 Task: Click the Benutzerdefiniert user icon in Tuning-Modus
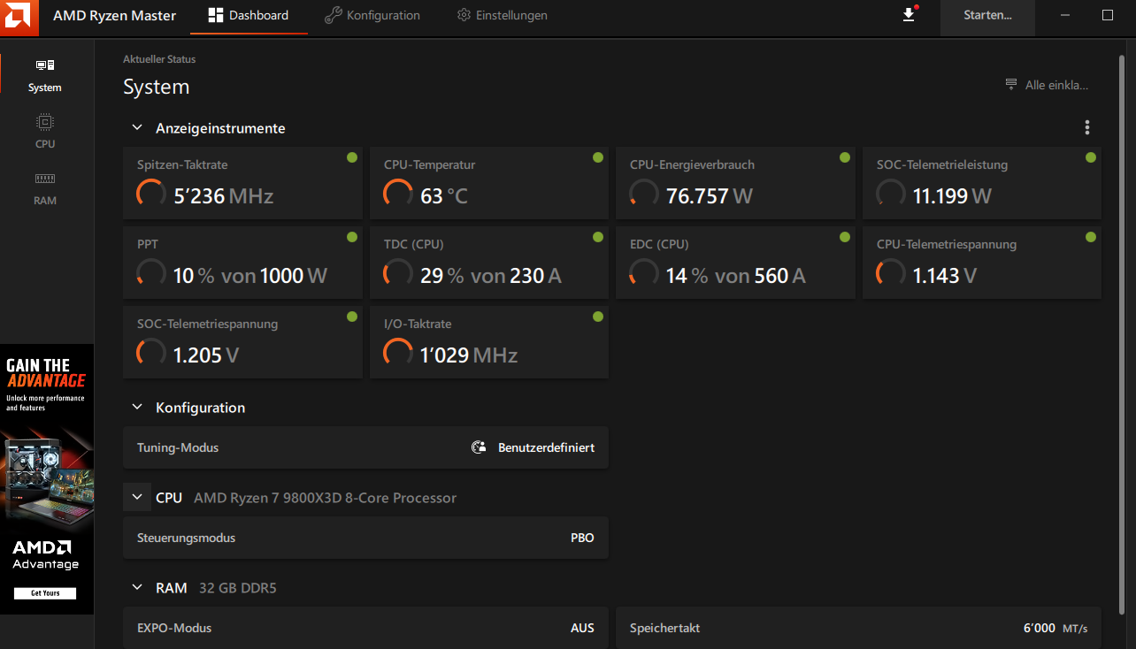coord(479,447)
